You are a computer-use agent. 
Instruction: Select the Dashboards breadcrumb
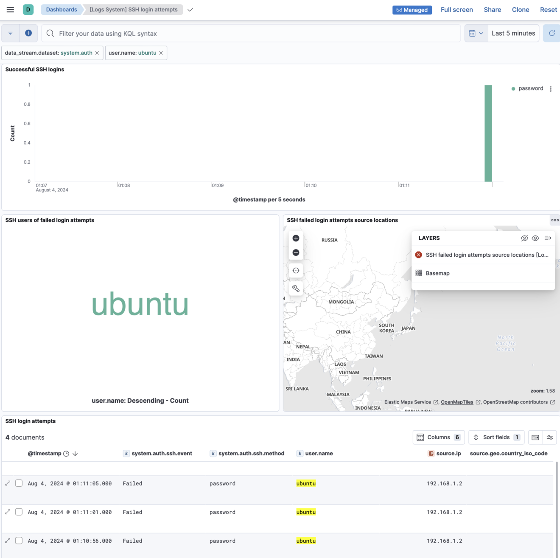61,9
